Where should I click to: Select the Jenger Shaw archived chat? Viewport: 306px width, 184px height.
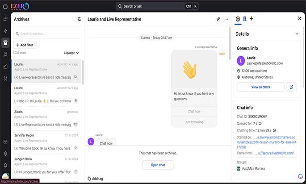point(46,165)
